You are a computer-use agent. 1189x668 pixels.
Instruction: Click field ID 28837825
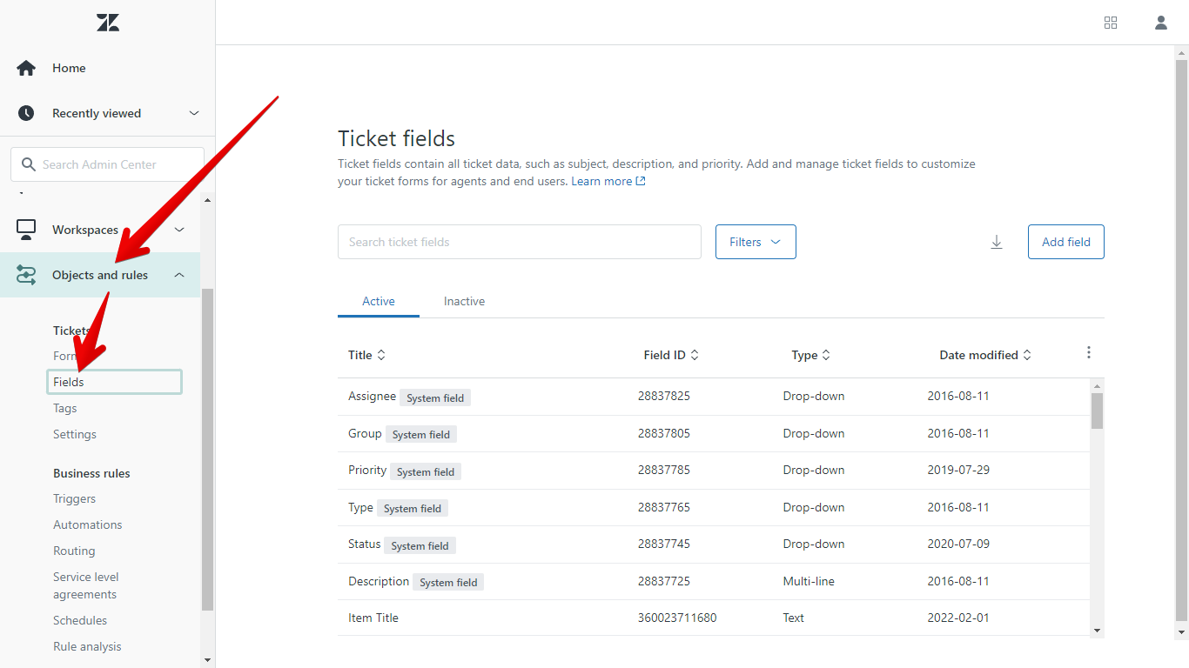tap(664, 396)
